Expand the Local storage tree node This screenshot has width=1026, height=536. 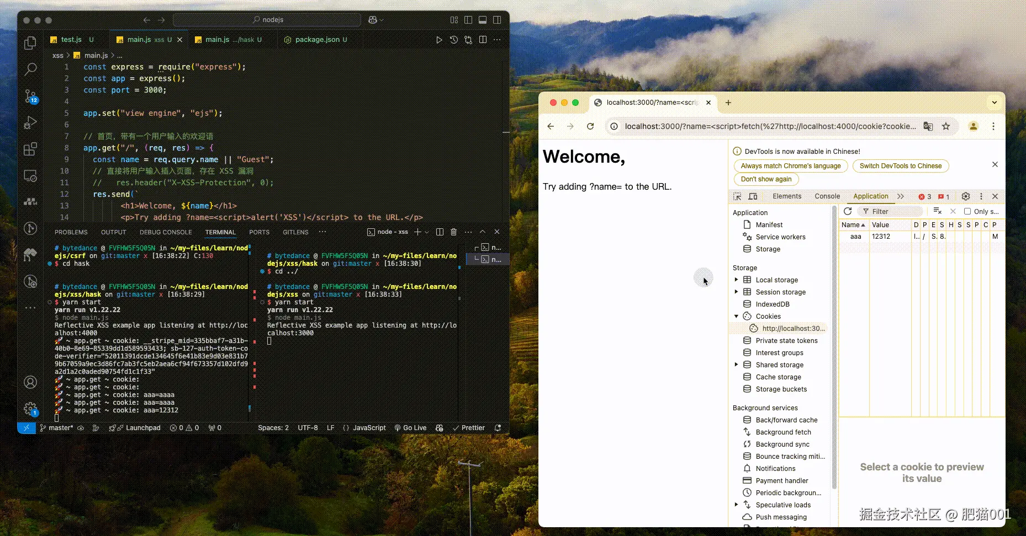pos(736,280)
